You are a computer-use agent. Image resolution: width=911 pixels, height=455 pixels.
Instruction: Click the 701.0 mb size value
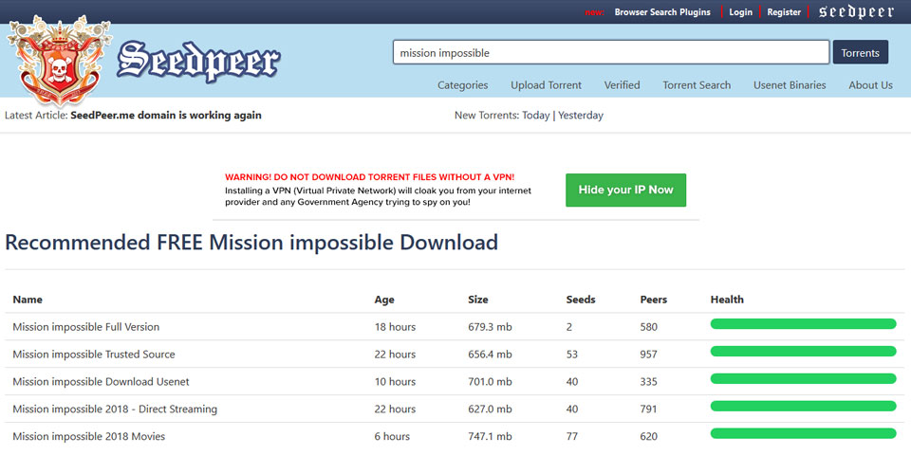coord(490,382)
